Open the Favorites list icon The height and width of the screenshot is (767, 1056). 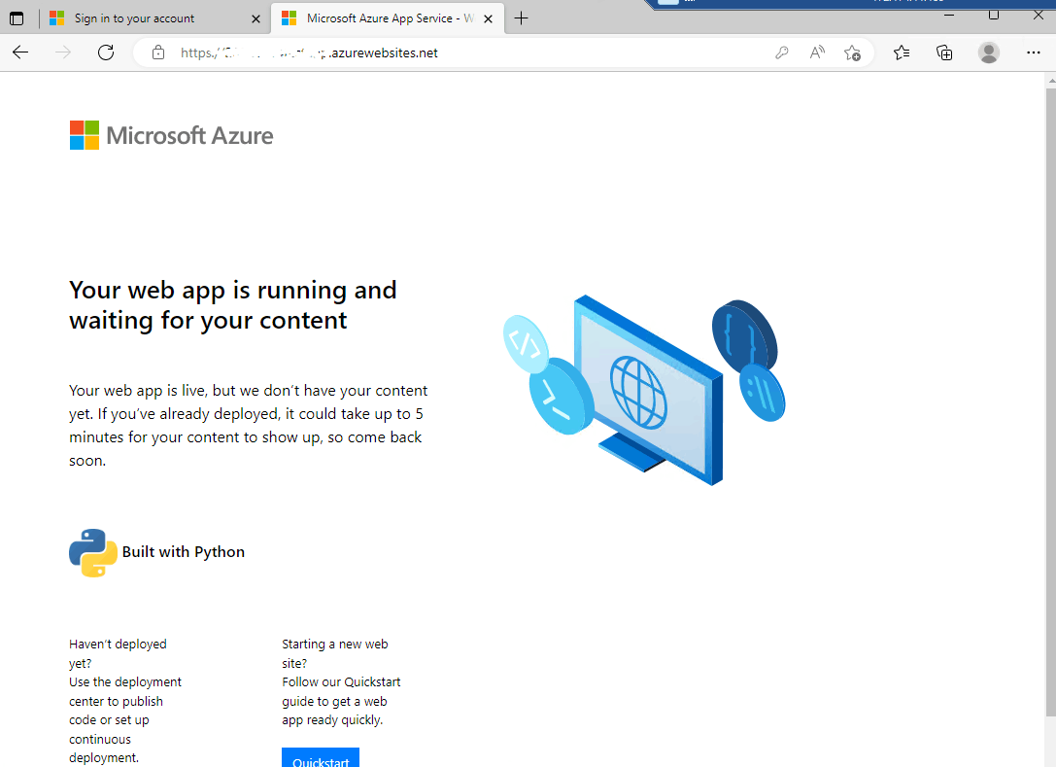click(902, 52)
